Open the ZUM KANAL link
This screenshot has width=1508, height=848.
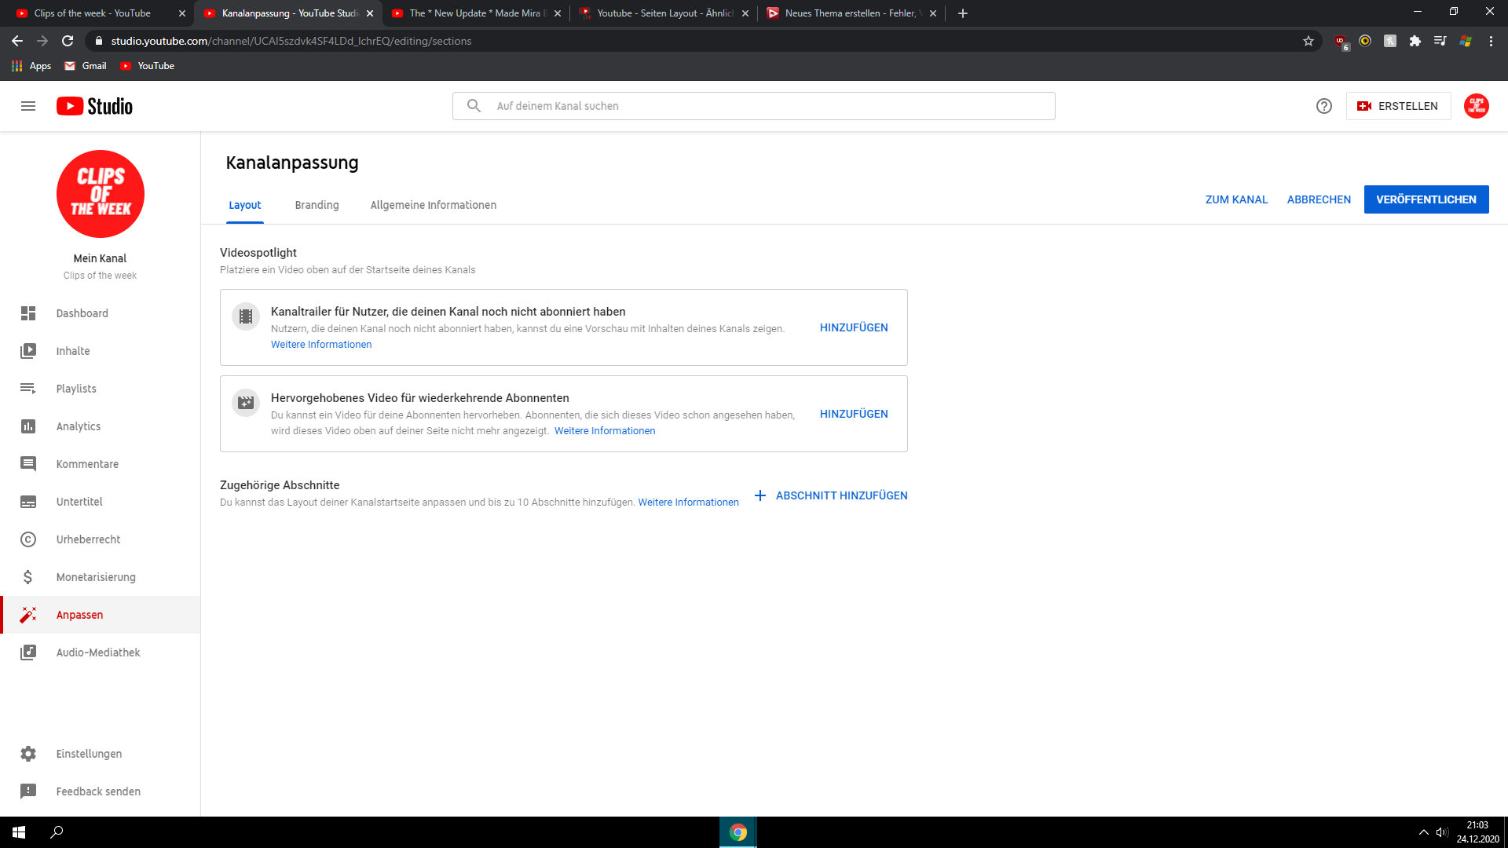(x=1236, y=199)
